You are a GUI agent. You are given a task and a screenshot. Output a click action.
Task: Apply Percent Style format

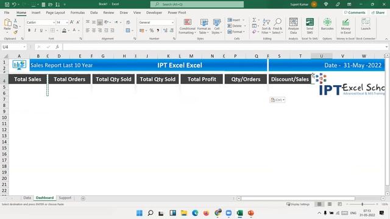pyautogui.click(x=152, y=30)
